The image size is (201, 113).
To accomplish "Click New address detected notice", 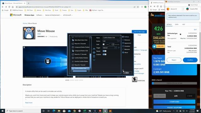I will (x=183, y=16).
